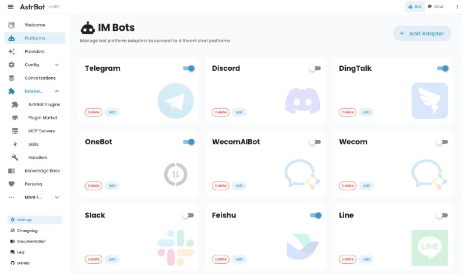Click the sparkle Providers icon
Viewport: 466px width, 274px height.
pyautogui.click(x=11, y=52)
